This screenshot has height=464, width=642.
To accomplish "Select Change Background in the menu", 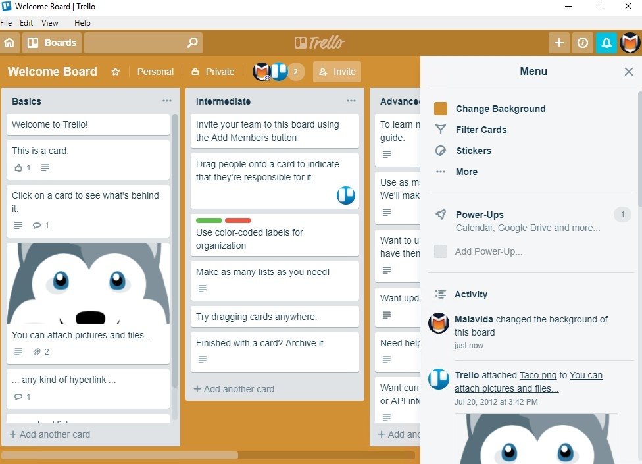I will click(501, 109).
